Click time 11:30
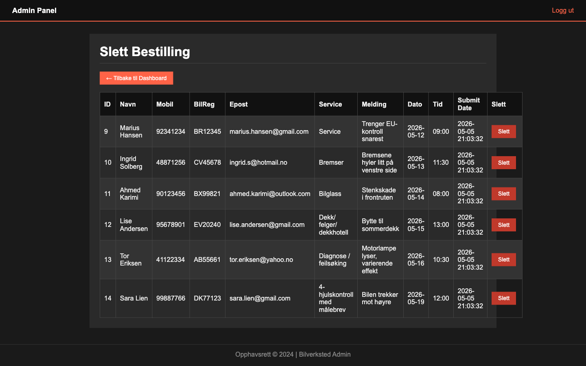The image size is (586, 366). [441, 162]
